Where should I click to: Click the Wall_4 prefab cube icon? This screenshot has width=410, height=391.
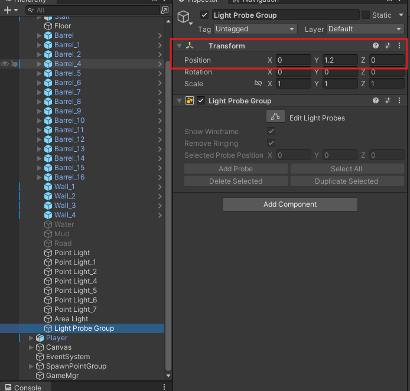(x=48, y=215)
